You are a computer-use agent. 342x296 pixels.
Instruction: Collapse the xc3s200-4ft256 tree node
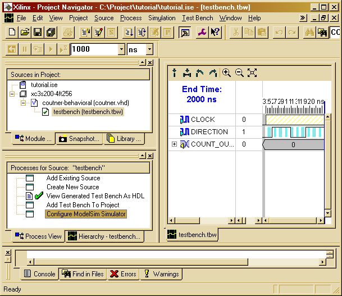click(x=12, y=94)
